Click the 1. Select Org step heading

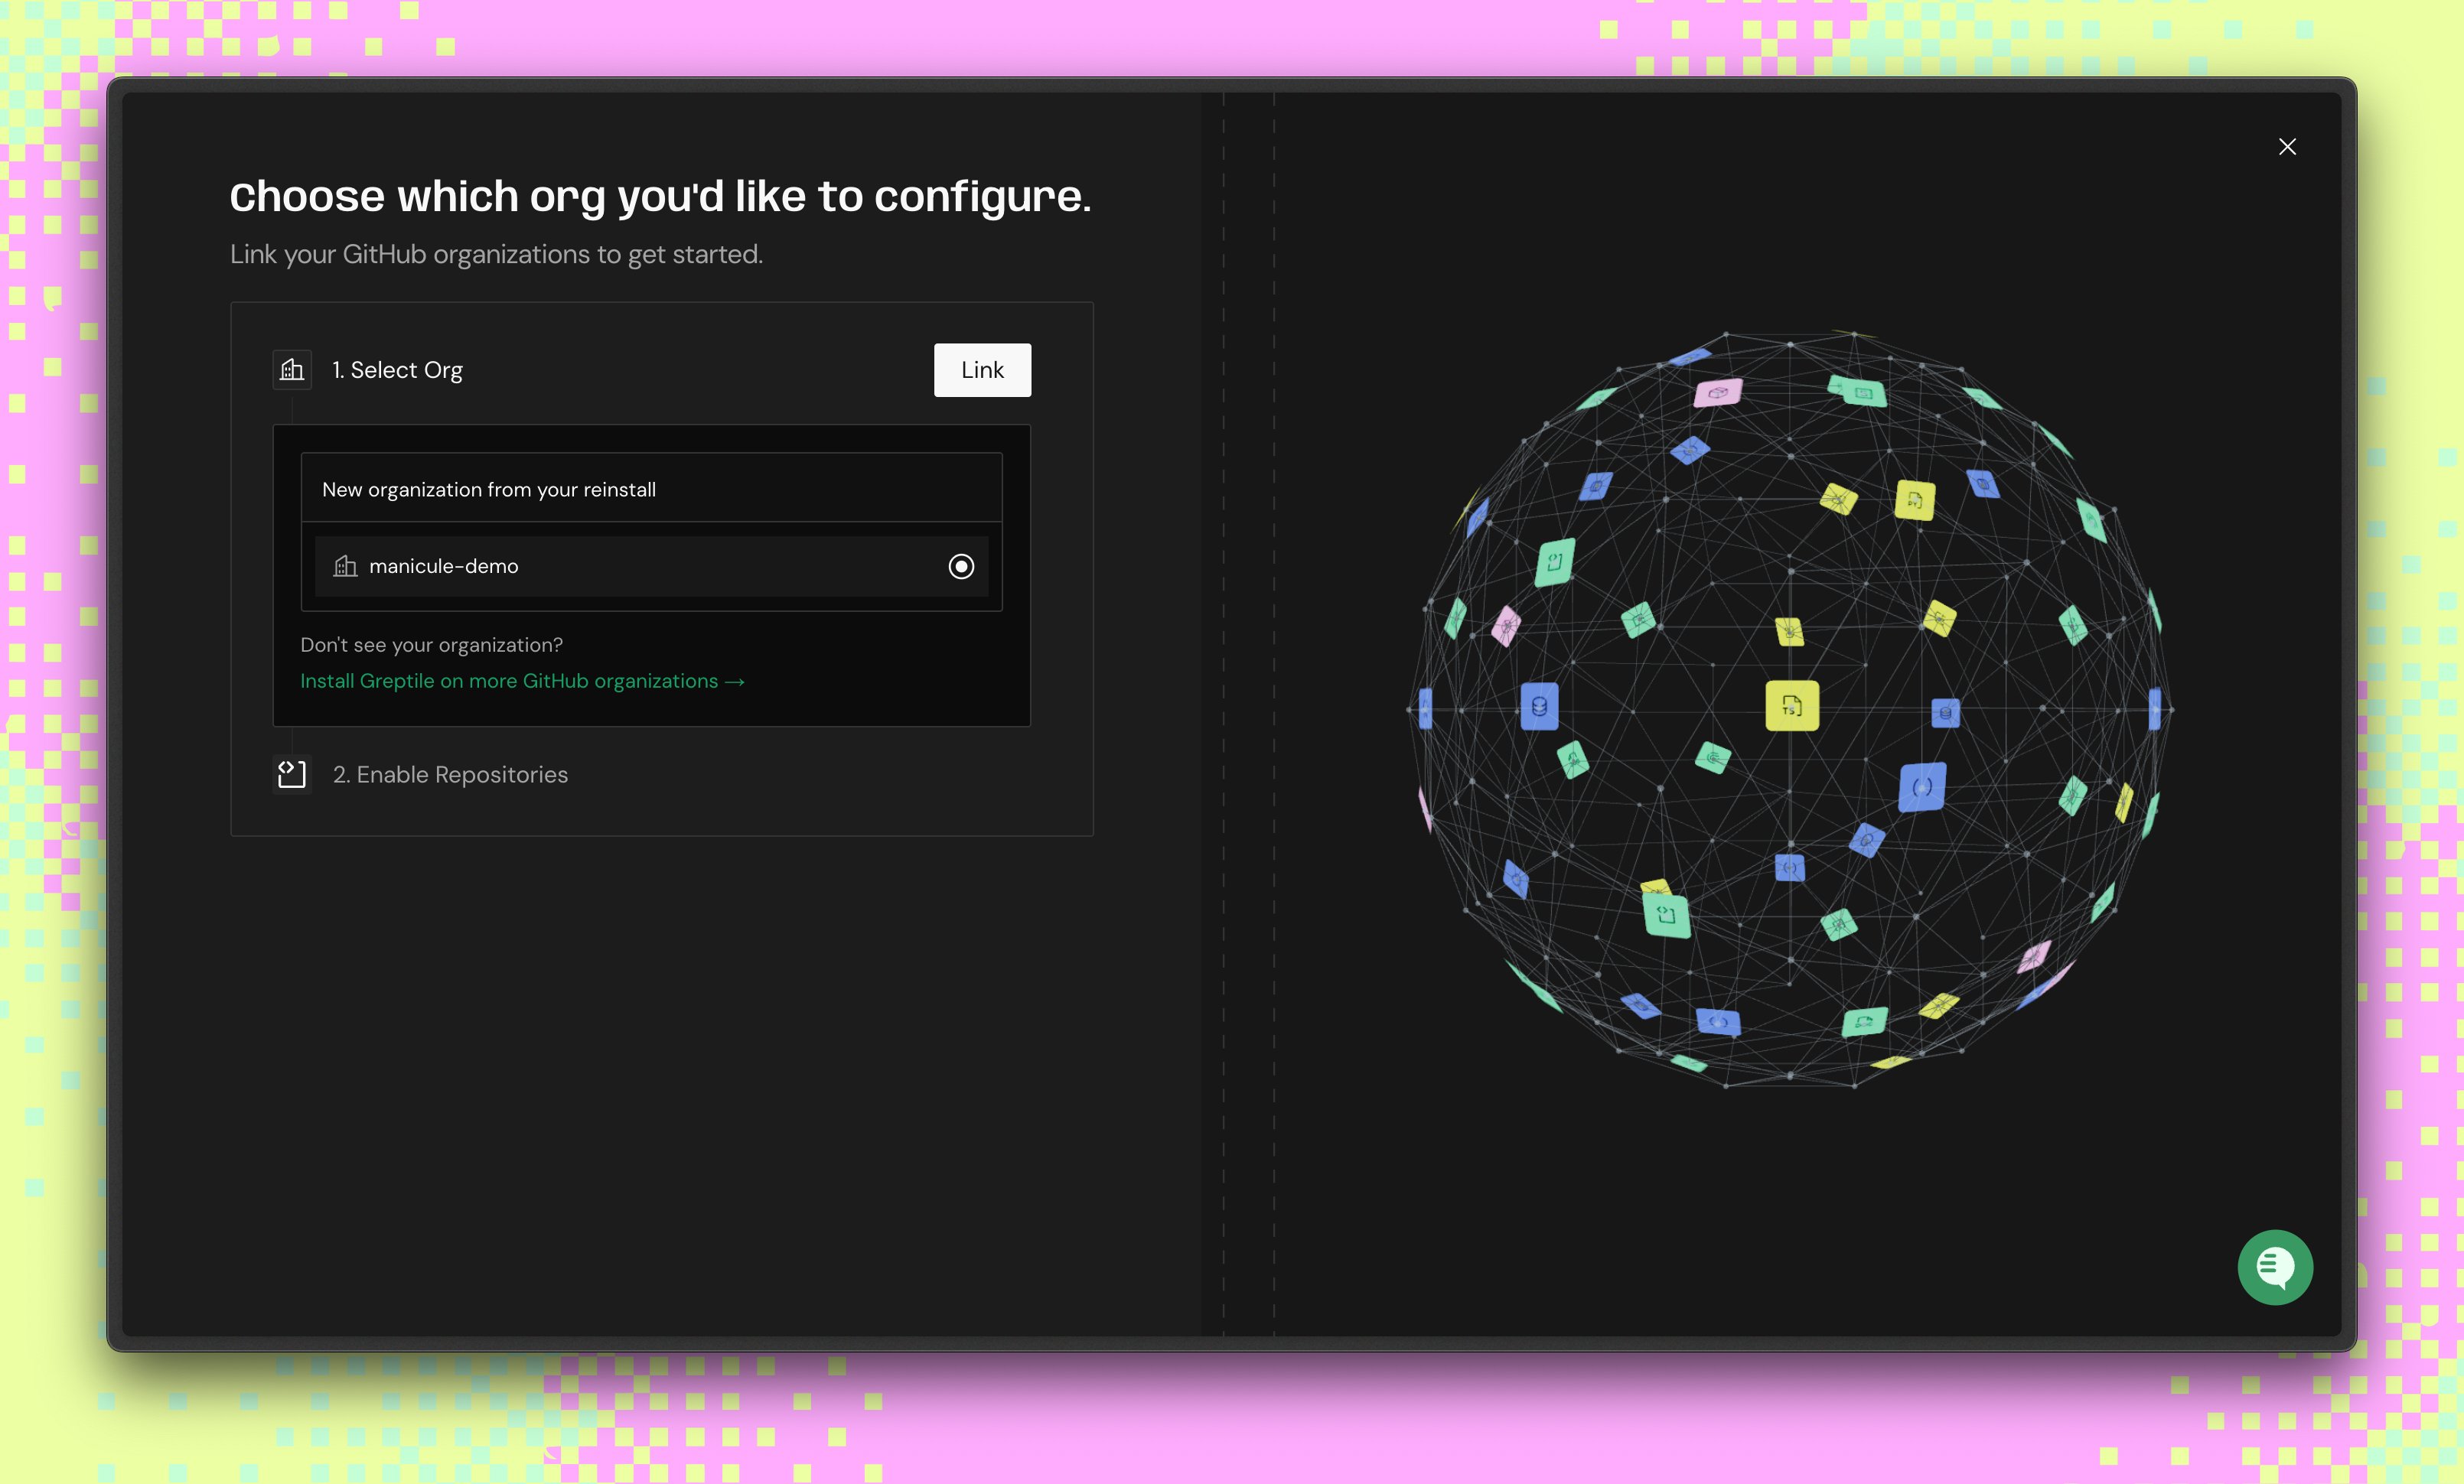(397, 369)
